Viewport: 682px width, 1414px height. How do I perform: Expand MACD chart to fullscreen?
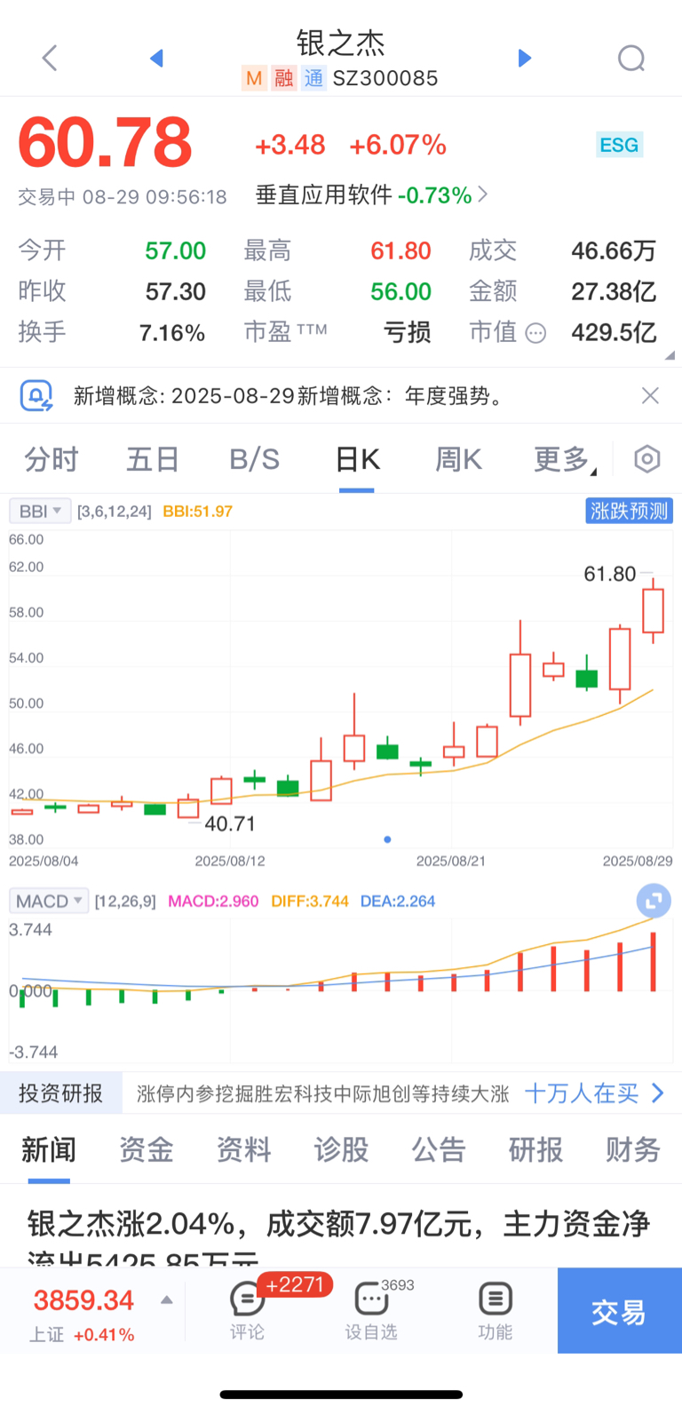click(654, 901)
